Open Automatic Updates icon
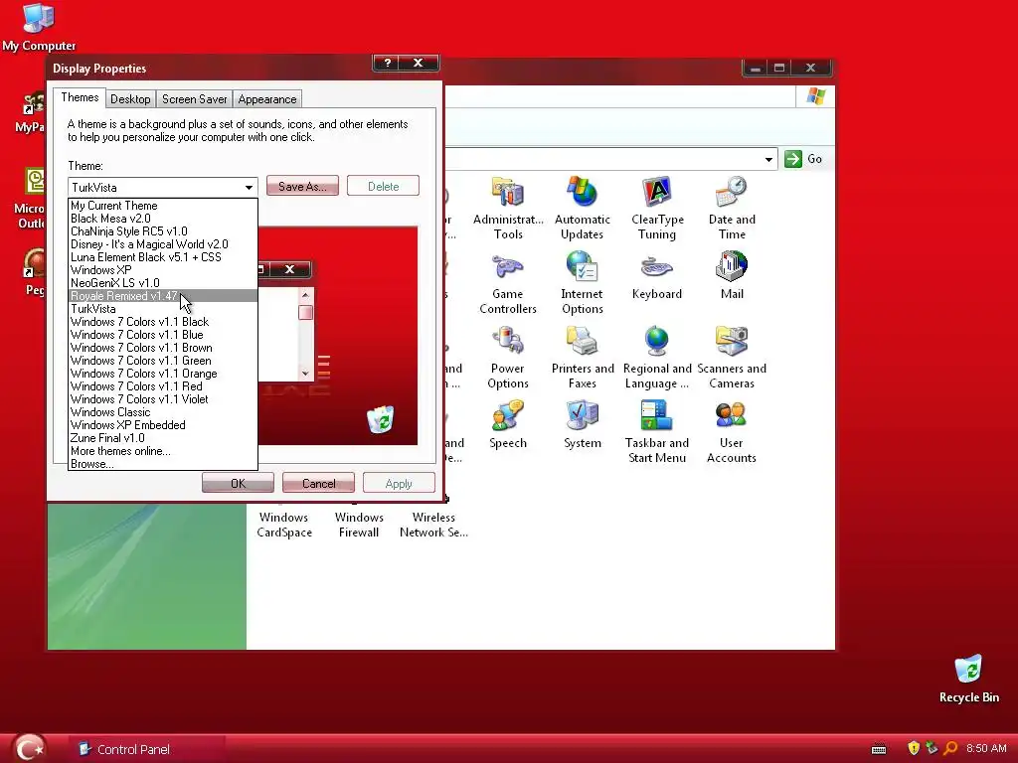Image resolution: width=1018 pixels, height=763 pixels. [583, 208]
